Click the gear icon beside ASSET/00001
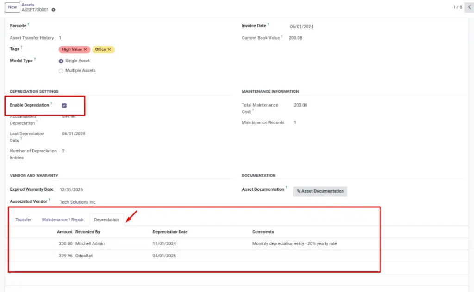Viewport: 474px width, 292px height. click(x=53, y=10)
